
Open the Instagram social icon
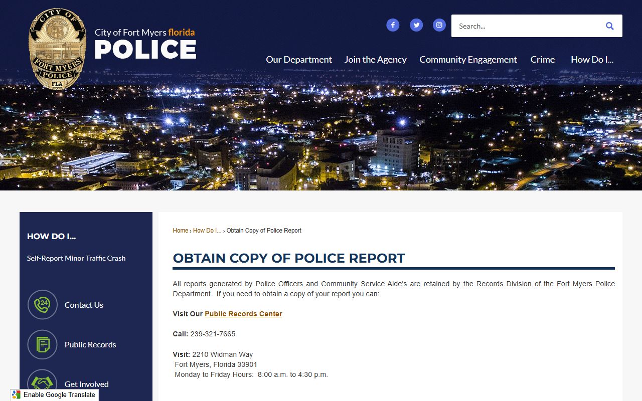[439, 25]
